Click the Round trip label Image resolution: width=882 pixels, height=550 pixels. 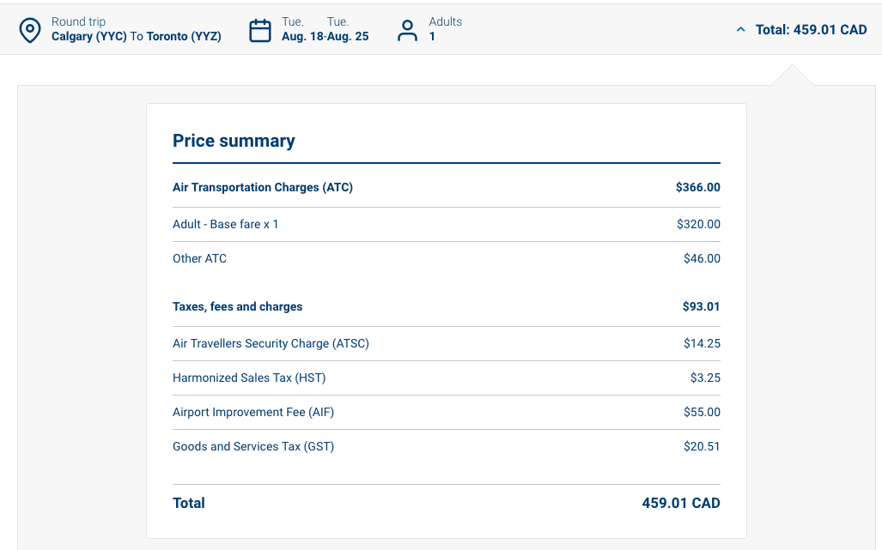click(x=78, y=21)
